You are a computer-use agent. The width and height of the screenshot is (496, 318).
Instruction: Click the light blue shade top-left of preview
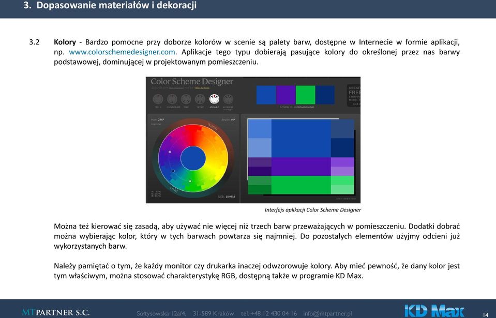coord(260,129)
